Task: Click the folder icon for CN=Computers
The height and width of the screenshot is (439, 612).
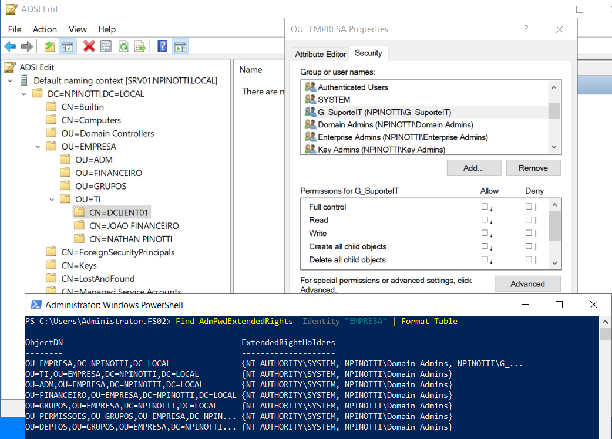Action: 51,120
